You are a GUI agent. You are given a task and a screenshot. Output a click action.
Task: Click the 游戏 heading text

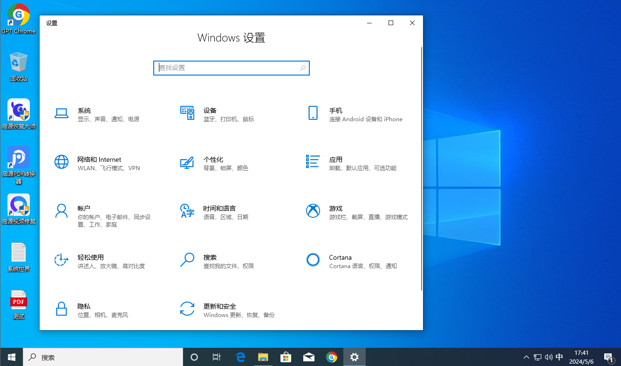[x=336, y=208]
